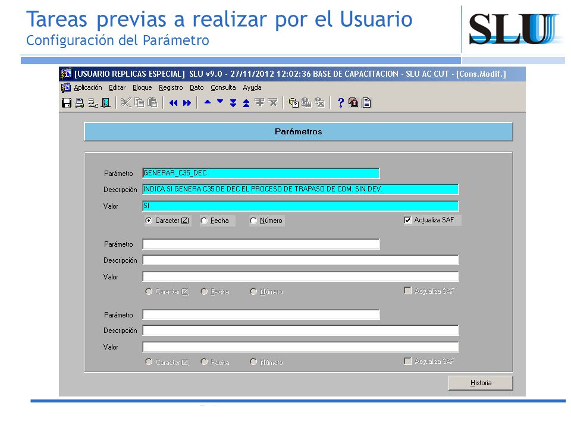Open the Registro menu
Viewport: 571px width, 428px height.
[171, 88]
